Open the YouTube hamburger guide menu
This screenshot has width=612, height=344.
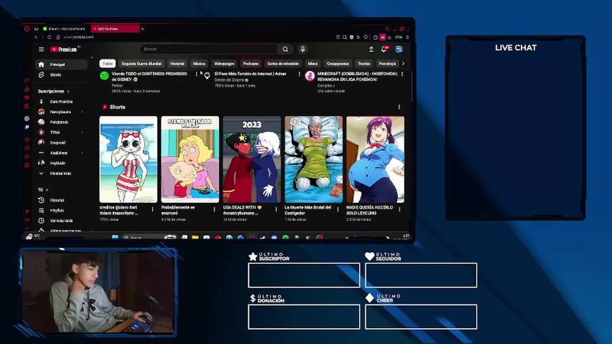[41, 49]
